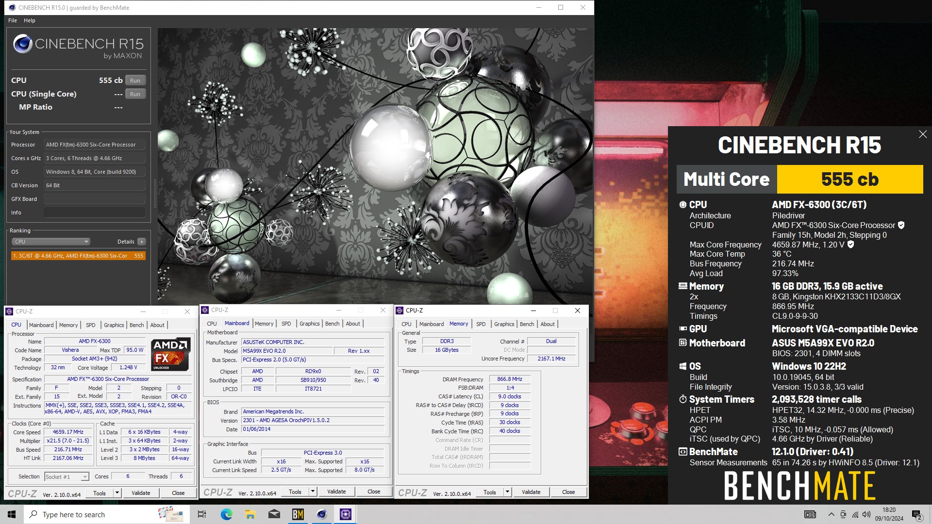Click the CPU section icon in BenchMate panel
This screenshot has height=524, width=932.
click(682, 205)
